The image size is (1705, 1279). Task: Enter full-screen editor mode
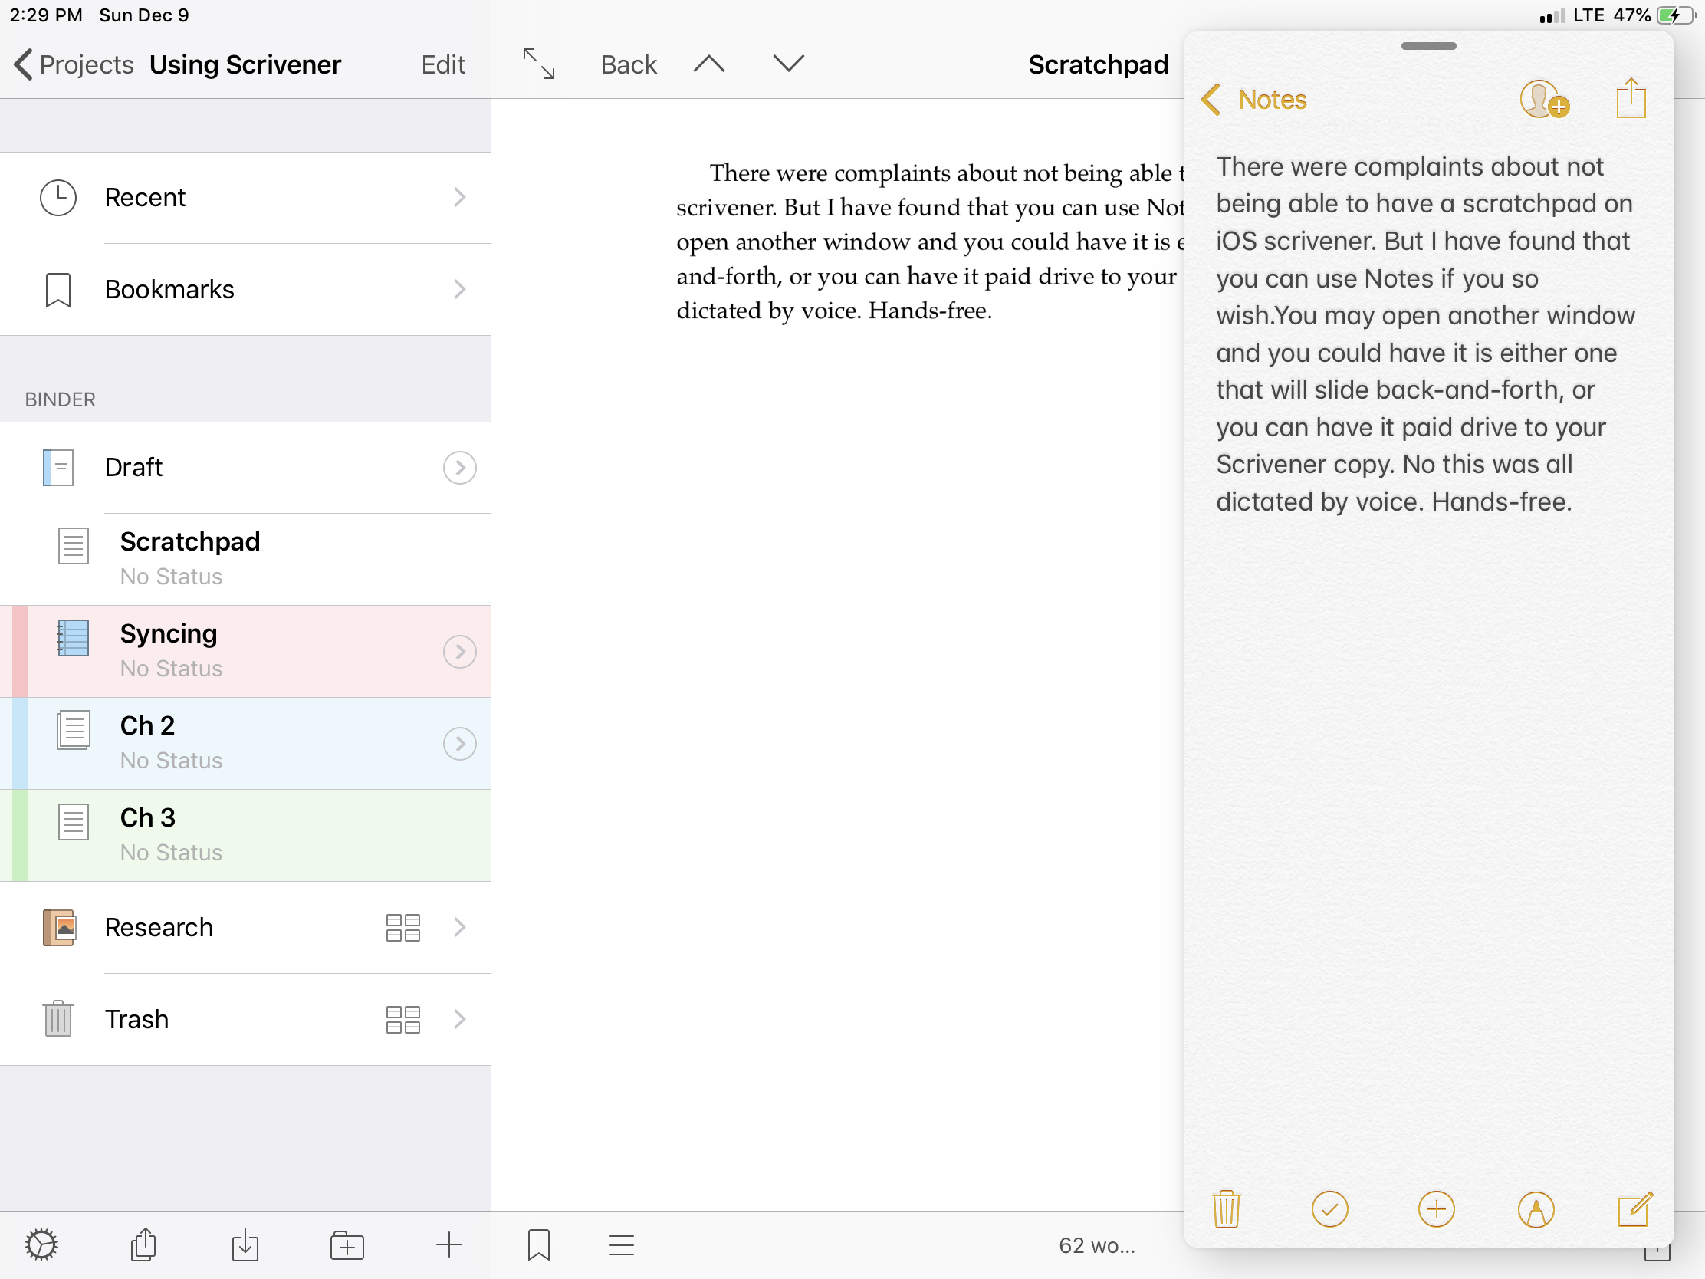(x=538, y=64)
